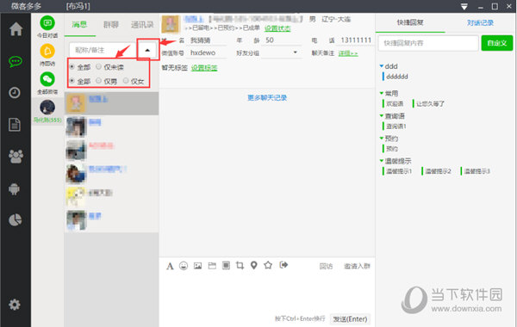Click the send image icon

pos(197,265)
